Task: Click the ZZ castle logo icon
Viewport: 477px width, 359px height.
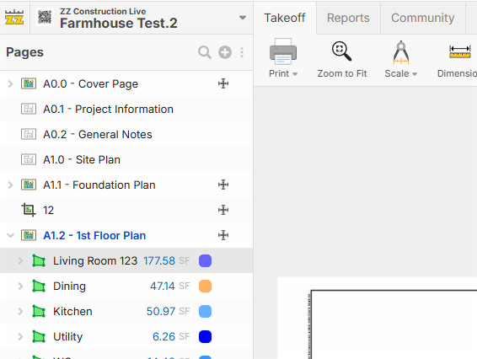Action: [x=14, y=18]
